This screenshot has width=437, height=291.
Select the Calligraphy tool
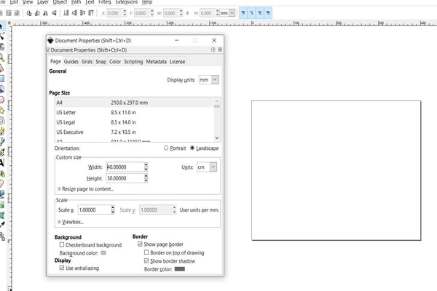tap(2, 152)
